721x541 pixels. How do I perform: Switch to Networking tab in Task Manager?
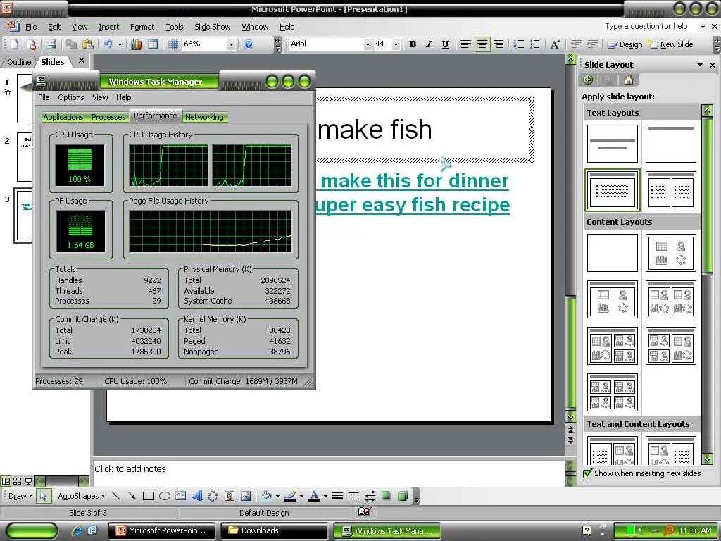tap(204, 117)
